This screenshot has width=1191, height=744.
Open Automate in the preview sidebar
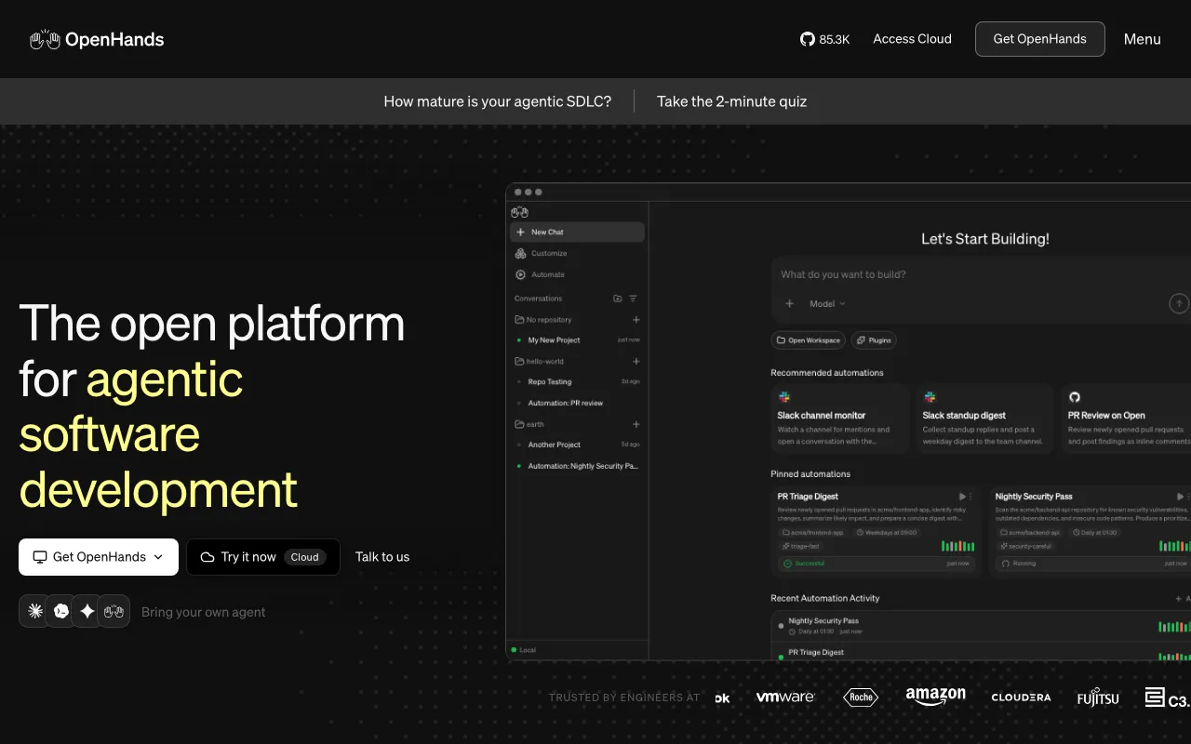point(577,274)
